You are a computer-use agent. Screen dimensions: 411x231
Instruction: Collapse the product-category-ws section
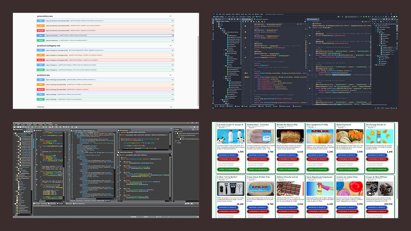tap(171, 46)
